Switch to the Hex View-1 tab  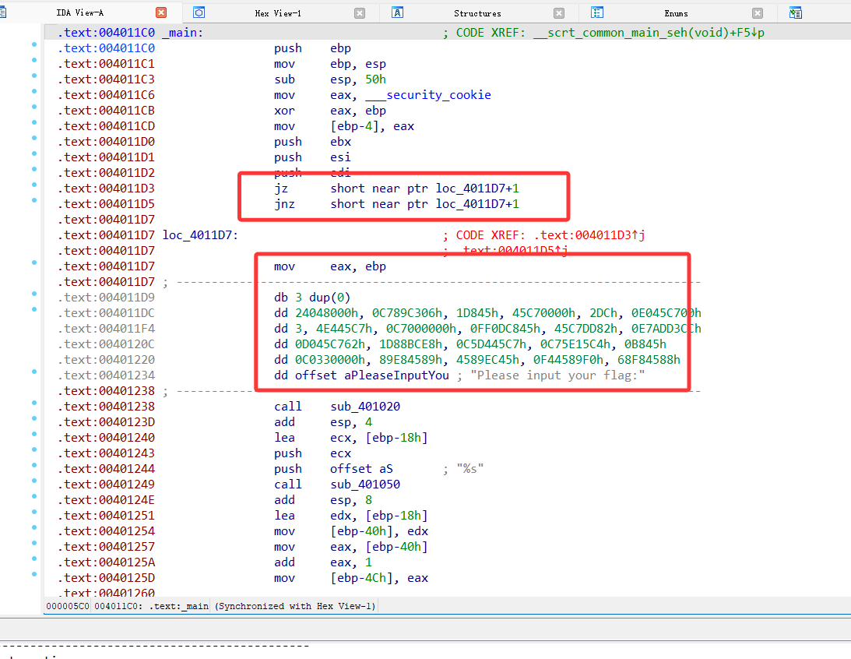(278, 13)
